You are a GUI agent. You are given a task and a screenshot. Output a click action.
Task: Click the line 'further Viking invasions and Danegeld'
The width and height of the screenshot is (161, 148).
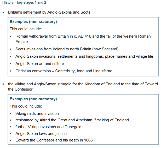(48, 127)
